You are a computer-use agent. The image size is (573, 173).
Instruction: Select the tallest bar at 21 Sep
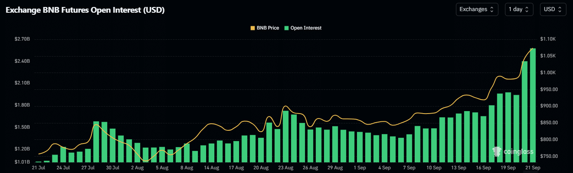pyautogui.click(x=533, y=105)
